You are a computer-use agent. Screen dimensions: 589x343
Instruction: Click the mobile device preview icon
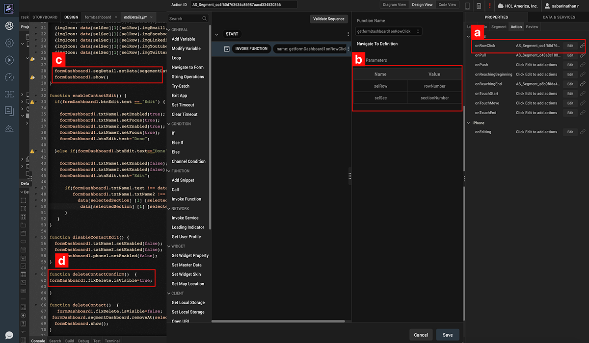467,6
